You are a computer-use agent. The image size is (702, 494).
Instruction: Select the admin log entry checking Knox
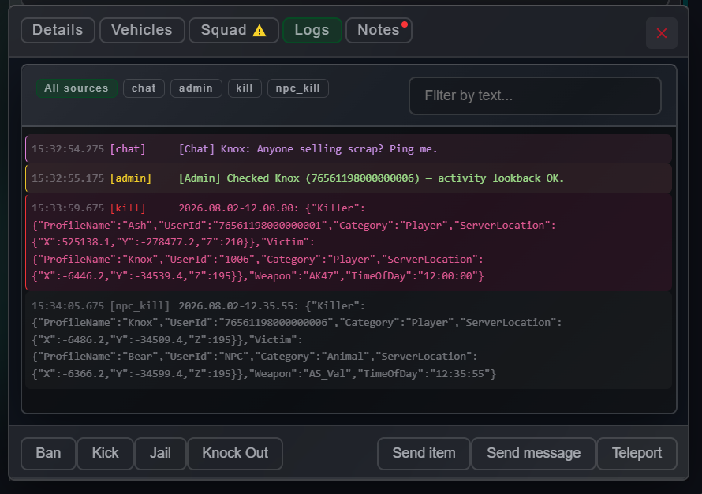pos(349,178)
